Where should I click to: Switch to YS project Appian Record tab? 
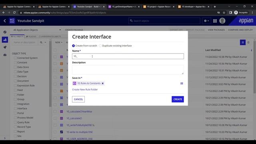click(158, 6)
